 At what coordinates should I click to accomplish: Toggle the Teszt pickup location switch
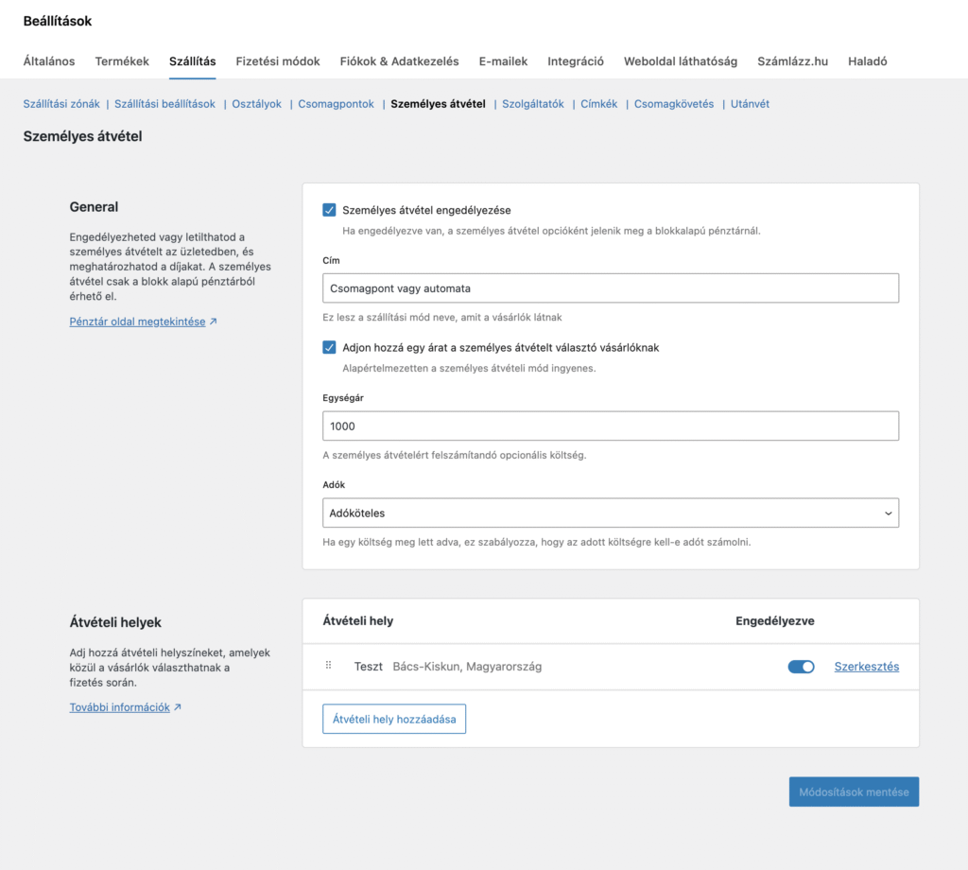pos(801,667)
